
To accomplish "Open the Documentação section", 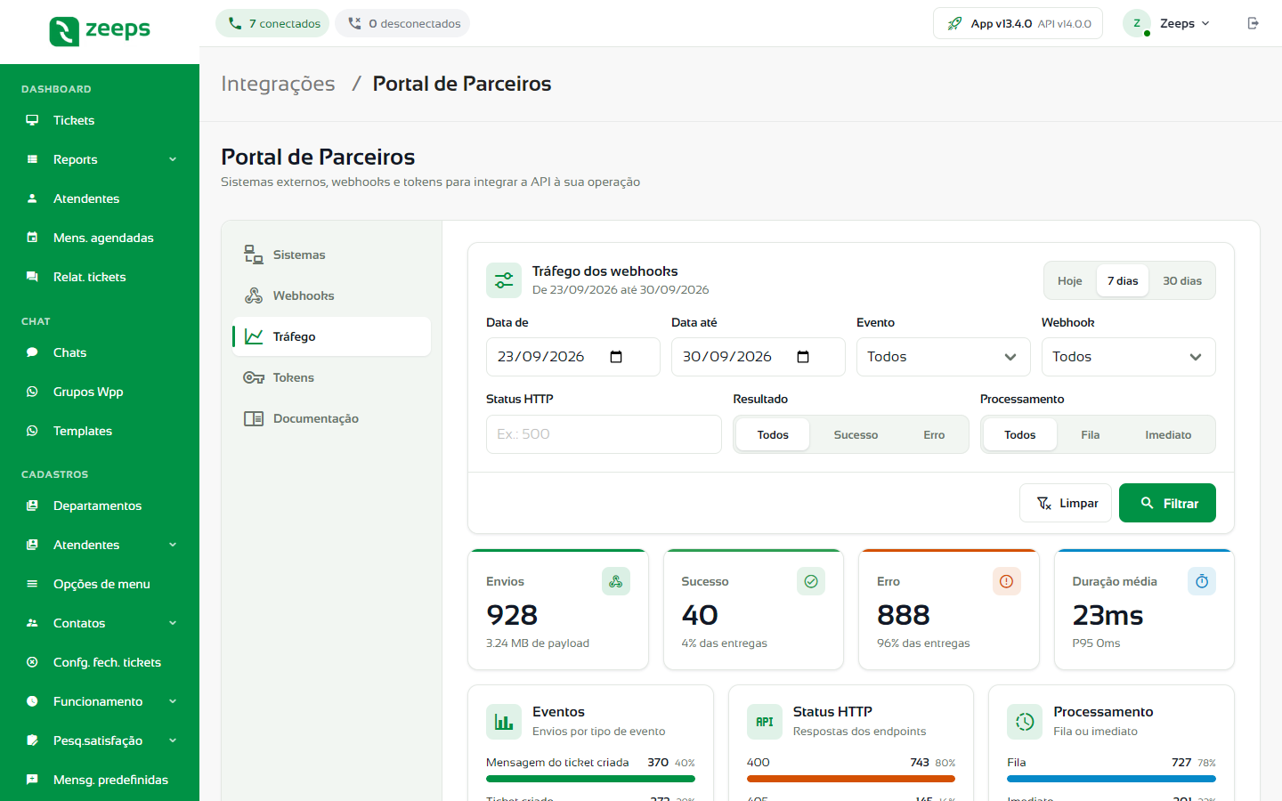I will pyautogui.click(x=331, y=418).
